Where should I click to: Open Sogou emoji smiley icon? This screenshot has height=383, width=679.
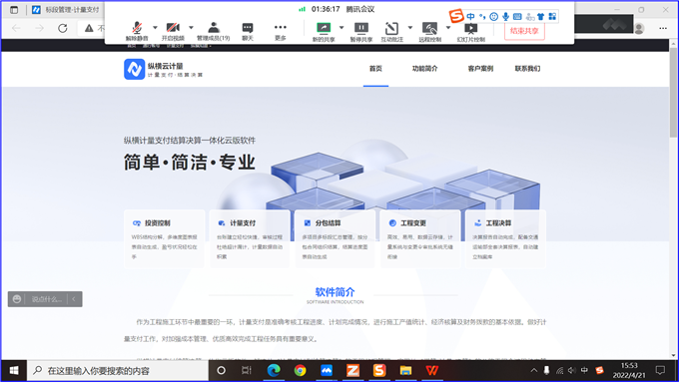pos(493,16)
